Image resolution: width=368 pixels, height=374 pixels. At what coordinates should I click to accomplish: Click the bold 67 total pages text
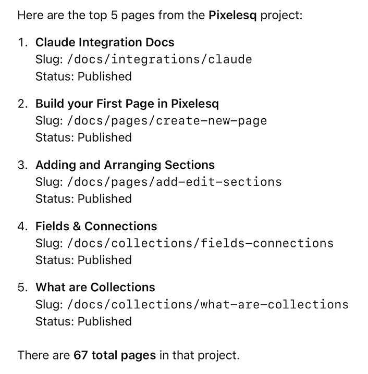pyautogui.click(x=115, y=355)
